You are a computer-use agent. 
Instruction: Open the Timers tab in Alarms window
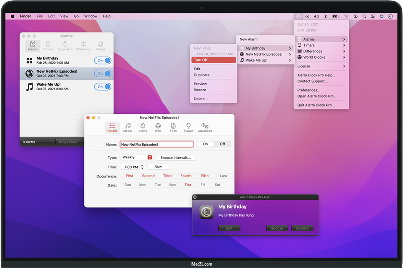tap(48, 45)
